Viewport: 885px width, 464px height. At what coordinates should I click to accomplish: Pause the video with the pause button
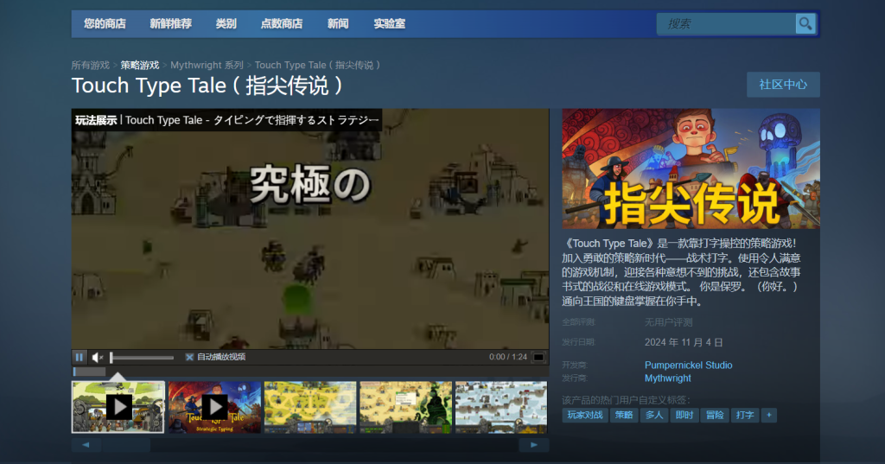(80, 357)
